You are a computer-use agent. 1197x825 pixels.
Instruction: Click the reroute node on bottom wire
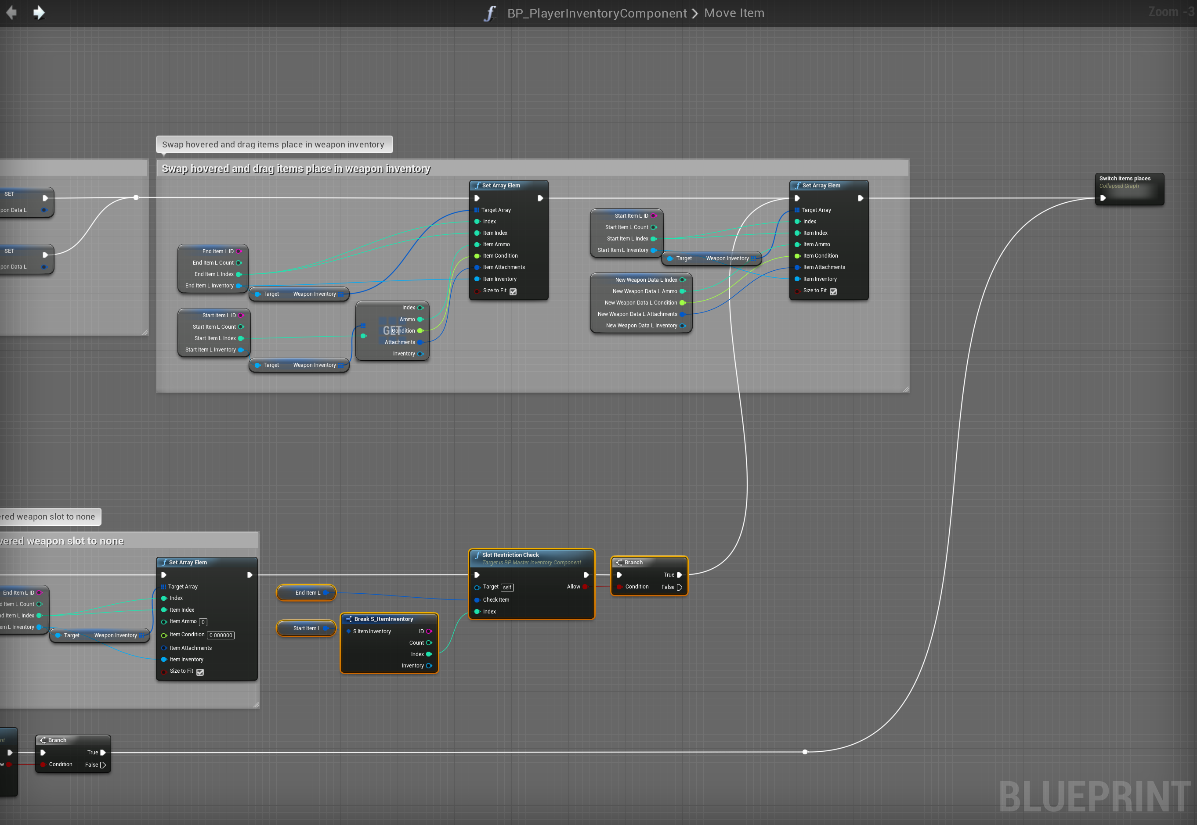805,752
